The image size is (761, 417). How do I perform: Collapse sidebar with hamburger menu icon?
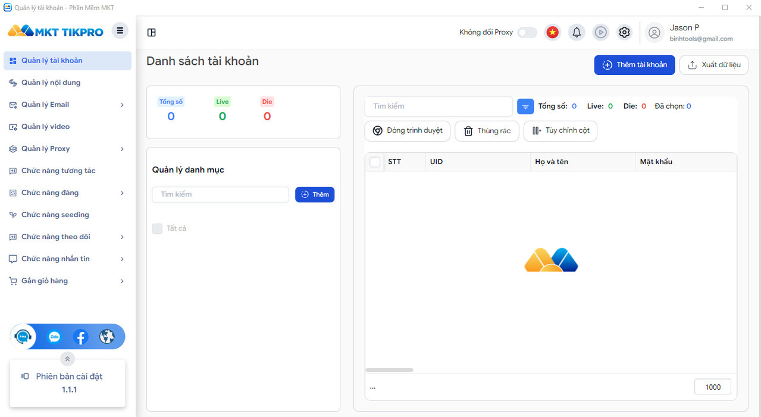[x=120, y=31]
